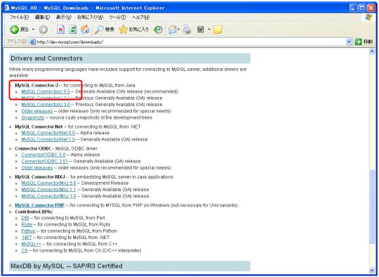Screen dimensions: 379x277
Task: Click the History clock icon
Action: tap(159, 30)
